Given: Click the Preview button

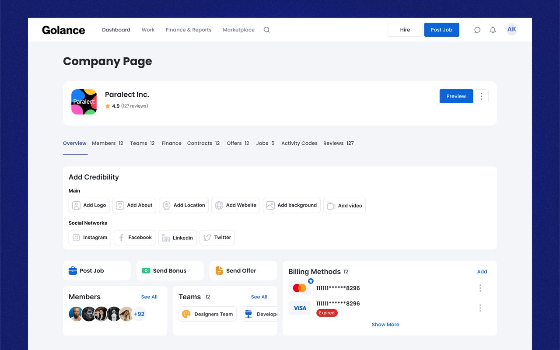Looking at the screenshot, I should click(x=456, y=96).
